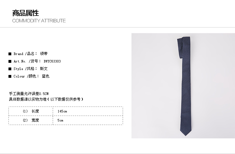Click the black bullet beside Art. No.

[x=10, y=61]
